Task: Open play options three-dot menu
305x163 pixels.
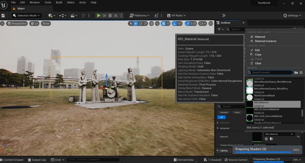Action: [121, 15]
